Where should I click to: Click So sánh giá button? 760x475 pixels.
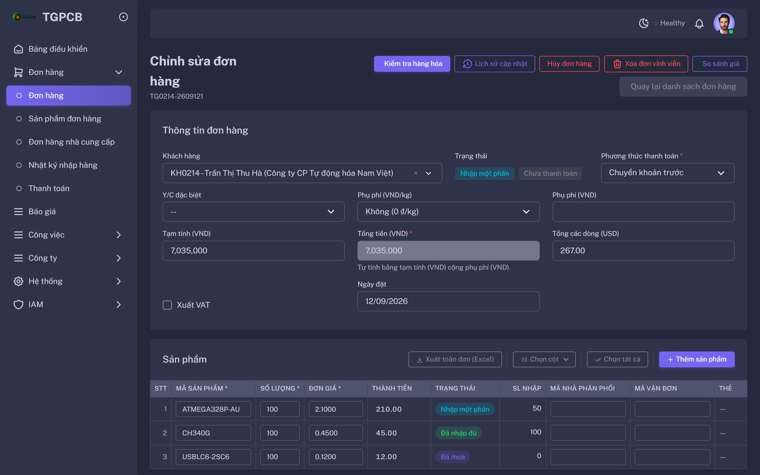pyautogui.click(x=720, y=64)
